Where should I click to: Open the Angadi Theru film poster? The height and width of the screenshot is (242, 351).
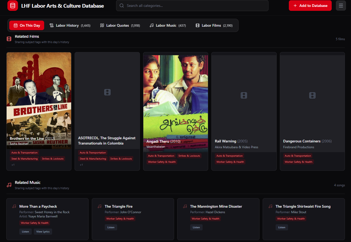point(176,104)
